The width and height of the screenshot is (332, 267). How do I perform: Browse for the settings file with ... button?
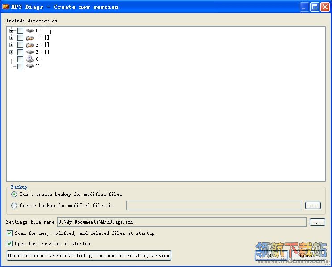tap(317, 222)
